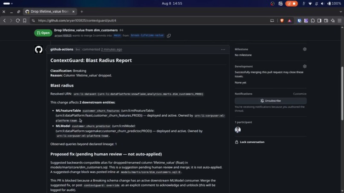Click the blue shield extension icon
The image size is (344, 193).
coord(300,20)
